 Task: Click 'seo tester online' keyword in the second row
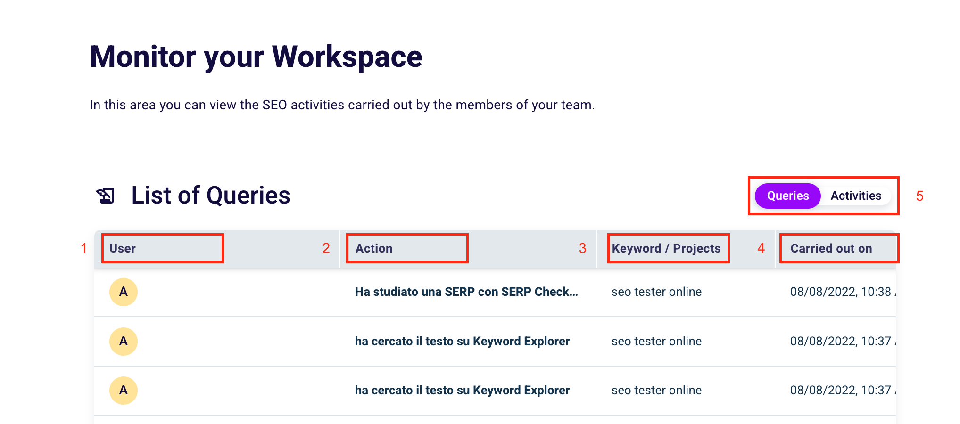coord(656,342)
